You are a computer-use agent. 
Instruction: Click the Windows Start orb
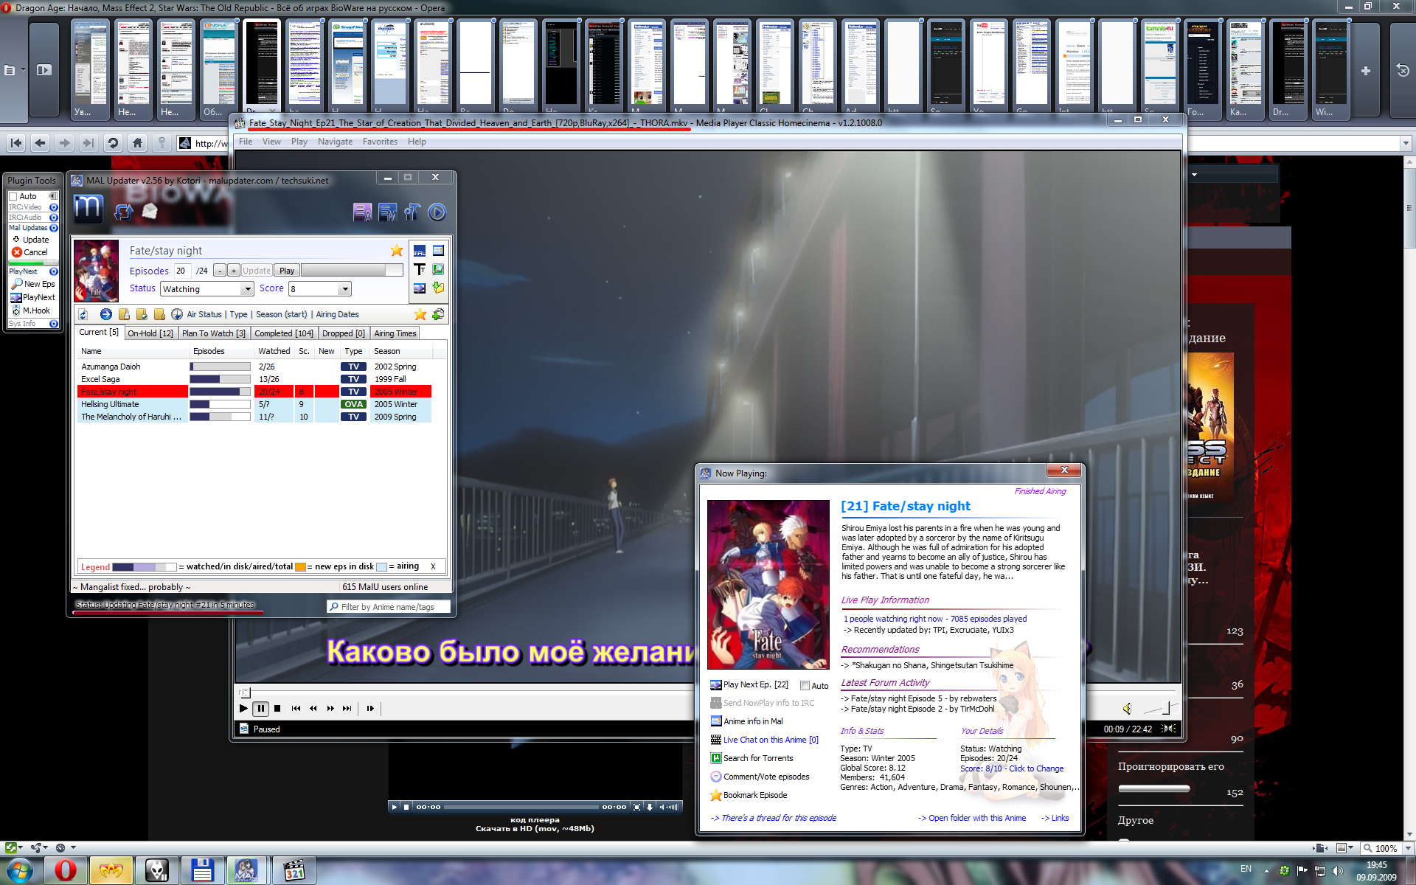pyautogui.click(x=19, y=870)
